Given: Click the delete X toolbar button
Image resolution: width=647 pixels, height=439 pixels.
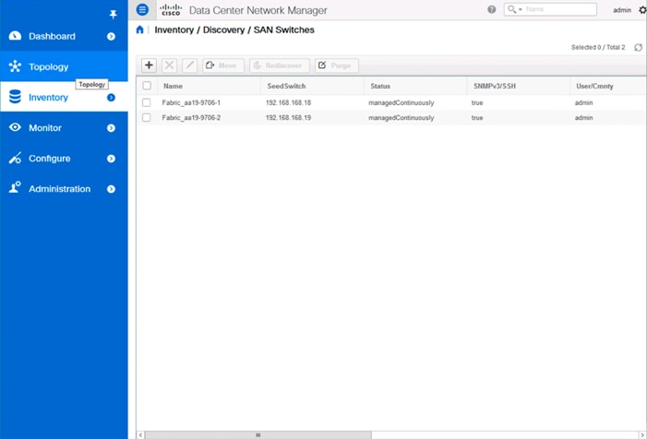Looking at the screenshot, I should tap(169, 65).
